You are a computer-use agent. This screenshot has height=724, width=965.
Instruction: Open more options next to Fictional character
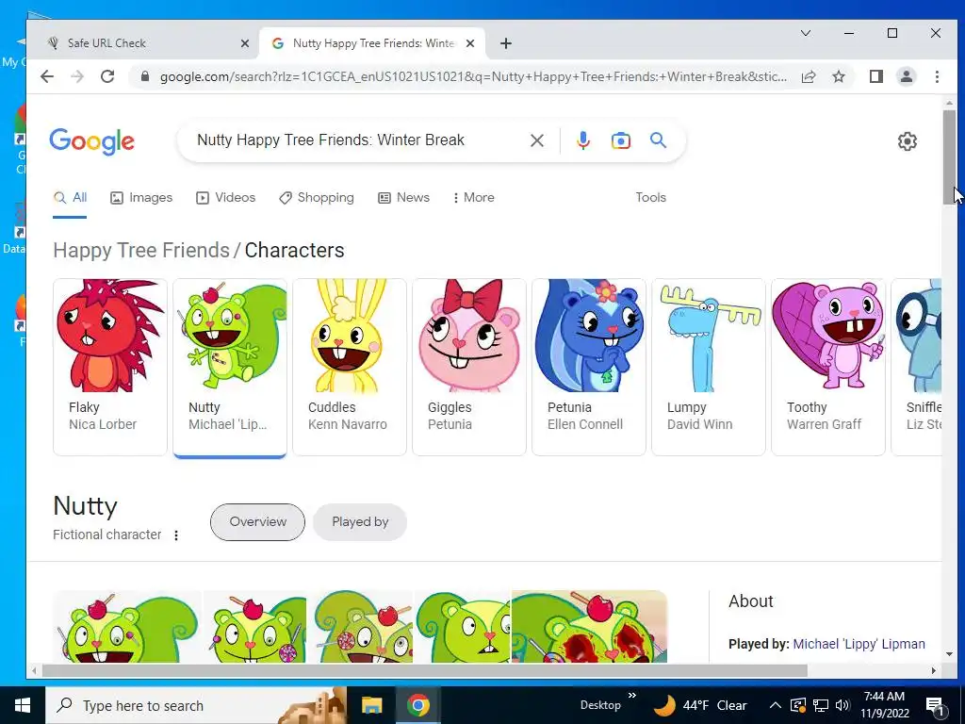pos(176,535)
